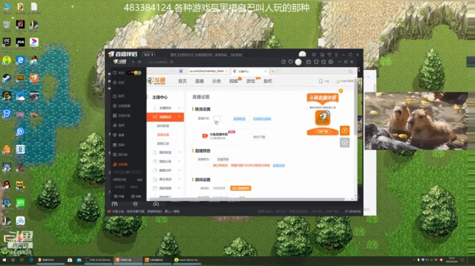Click the 切换推流码 link
Viewport: 475px width, 266px height.
(x=262, y=119)
